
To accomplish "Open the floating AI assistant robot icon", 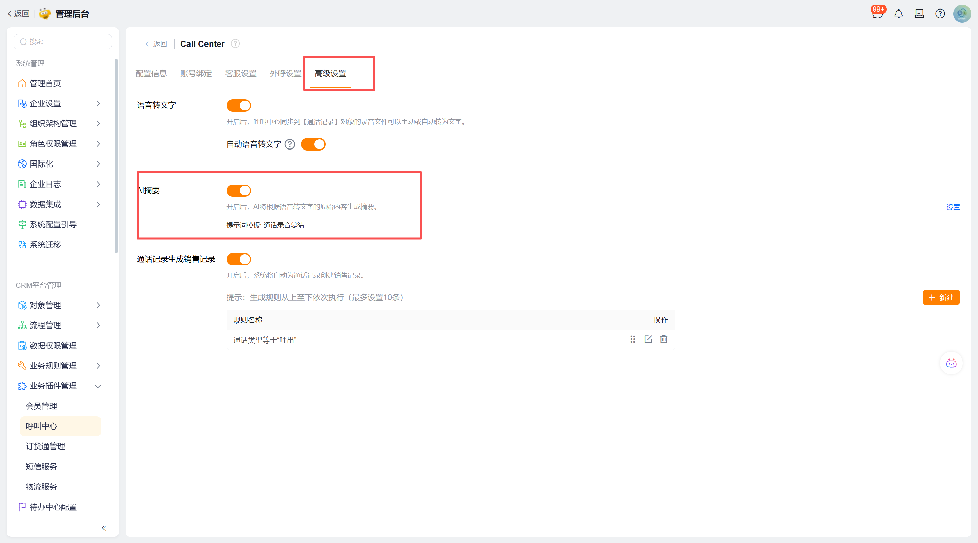I will (951, 364).
